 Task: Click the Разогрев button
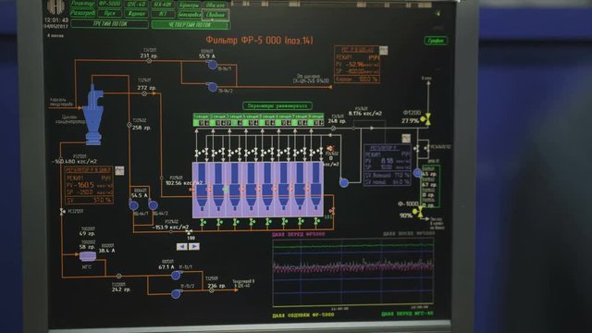82,13
